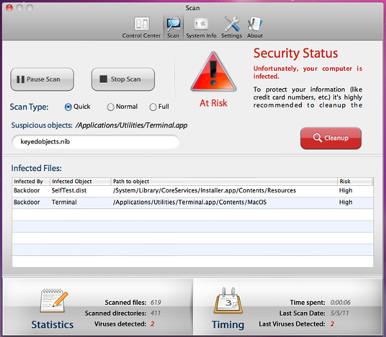Select the SelfTest.dist infected file row
The height and width of the screenshot is (337, 386).
click(192, 191)
